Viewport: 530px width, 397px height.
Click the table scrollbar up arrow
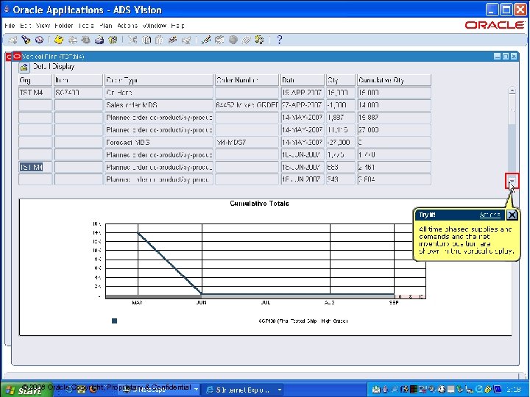click(x=512, y=90)
